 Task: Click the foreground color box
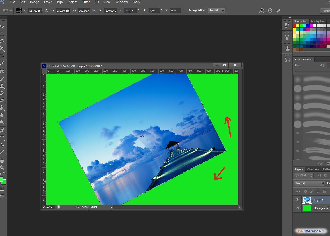point(1,179)
